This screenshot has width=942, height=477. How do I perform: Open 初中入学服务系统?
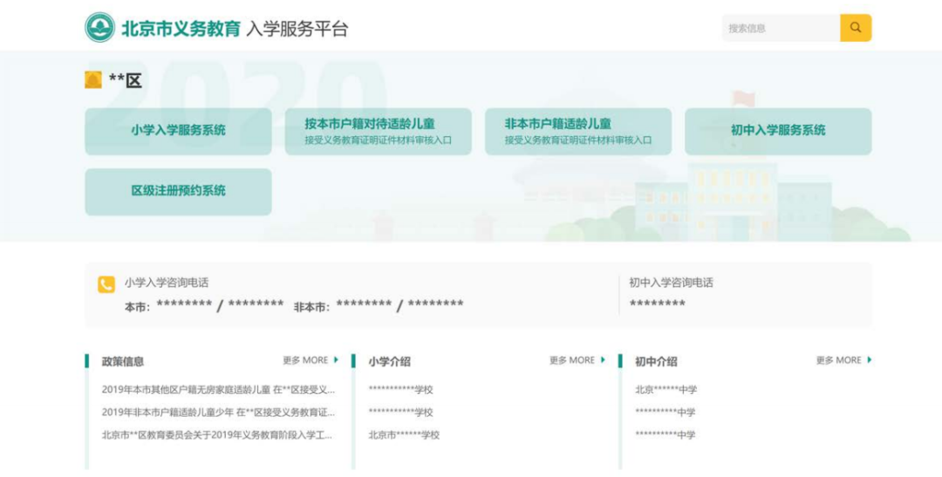[777, 131]
